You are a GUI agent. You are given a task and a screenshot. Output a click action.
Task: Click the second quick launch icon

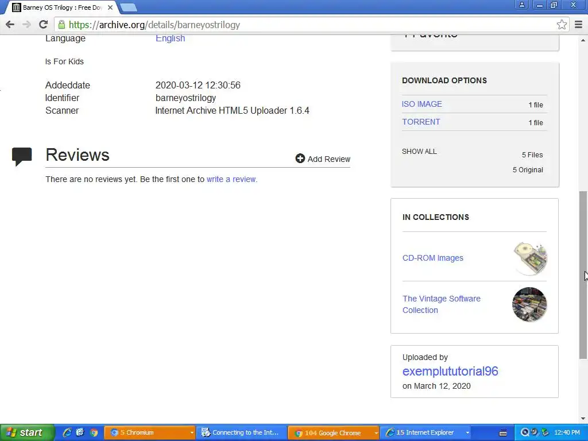[x=80, y=432]
